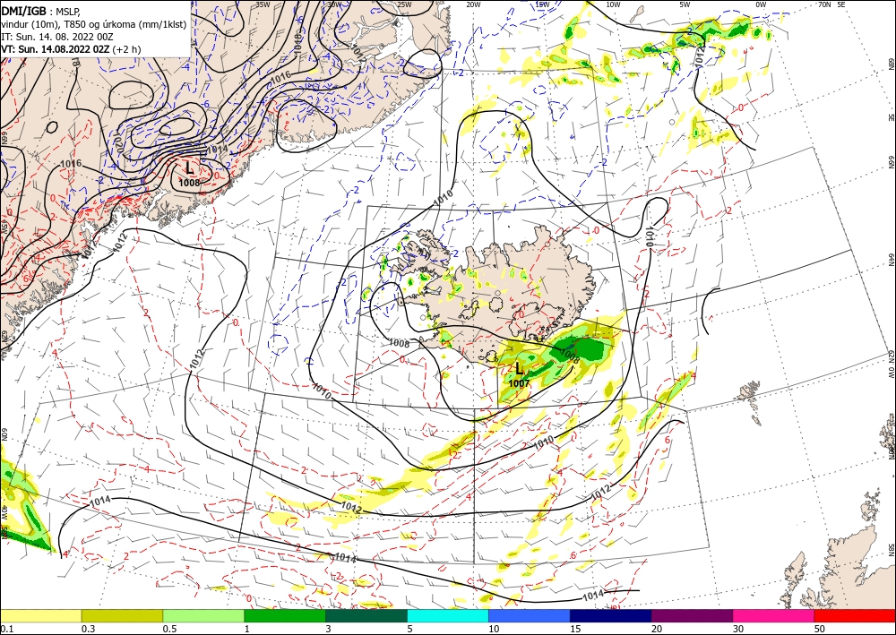This screenshot has height=635, width=896.
Task: Click the legend value "30"
Action: point(738,629)
